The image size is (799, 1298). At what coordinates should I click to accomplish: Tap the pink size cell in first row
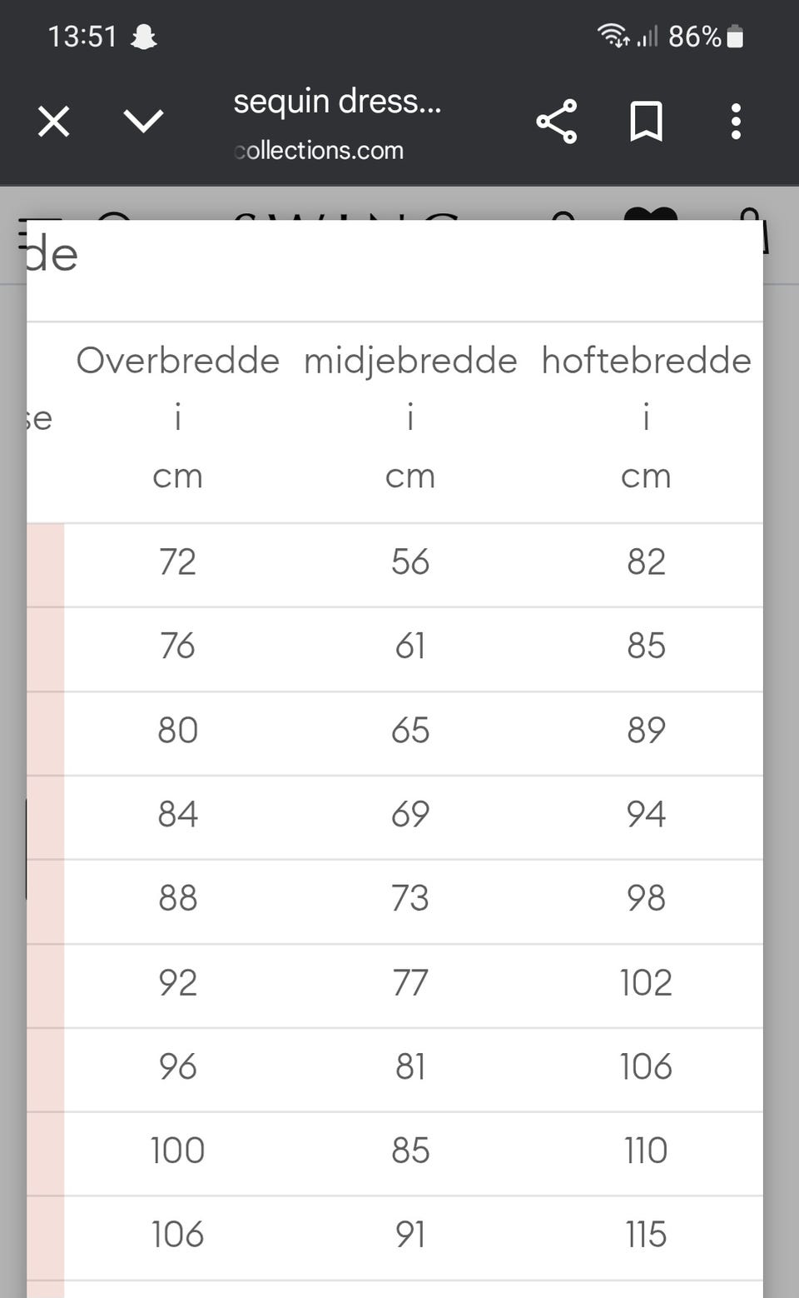46,565
